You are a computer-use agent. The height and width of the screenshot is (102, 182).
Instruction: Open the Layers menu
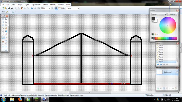tap(27, 5)
